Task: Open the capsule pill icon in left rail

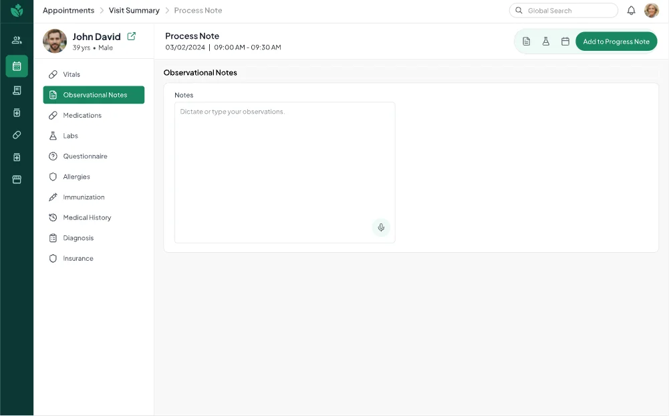Action: pos(17,135)
